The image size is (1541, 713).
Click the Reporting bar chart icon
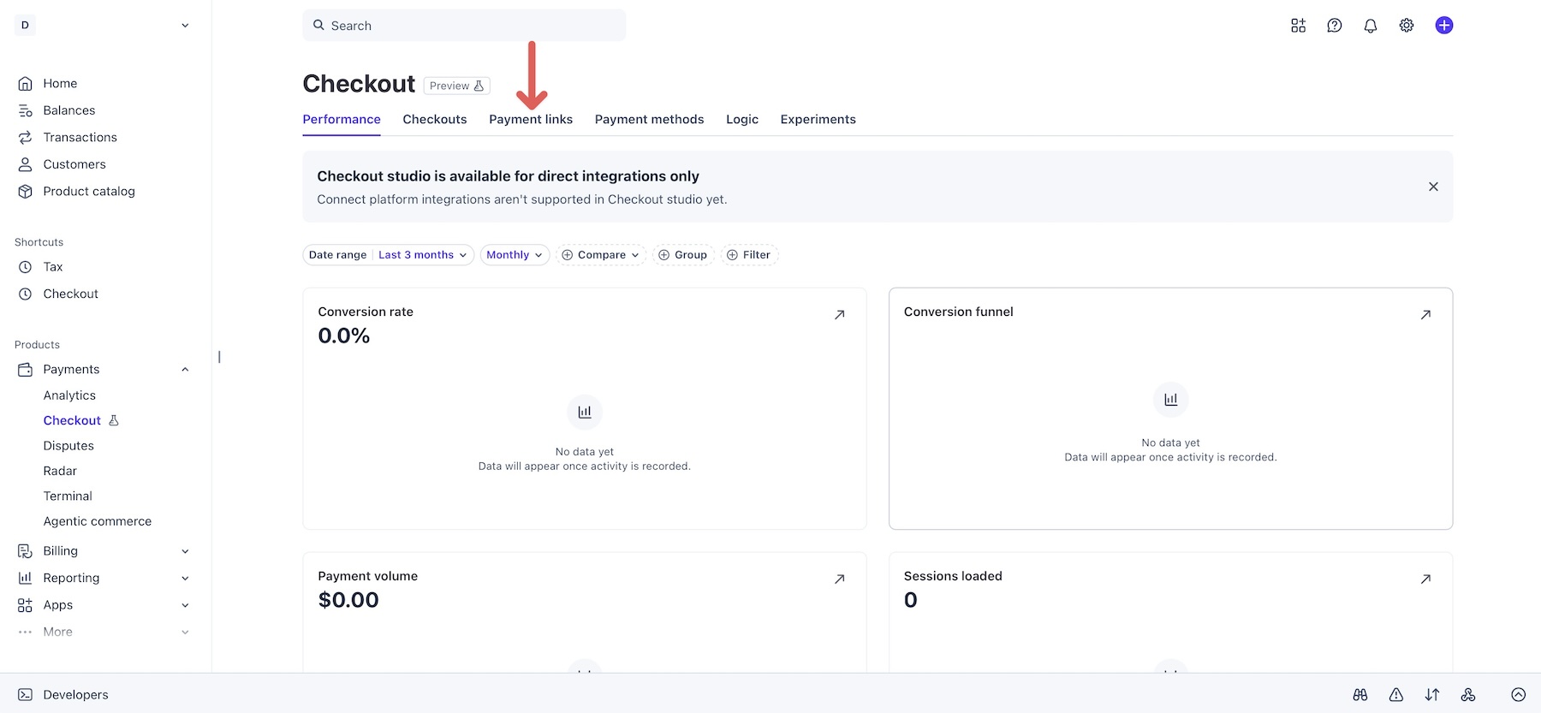pos(26,579)
